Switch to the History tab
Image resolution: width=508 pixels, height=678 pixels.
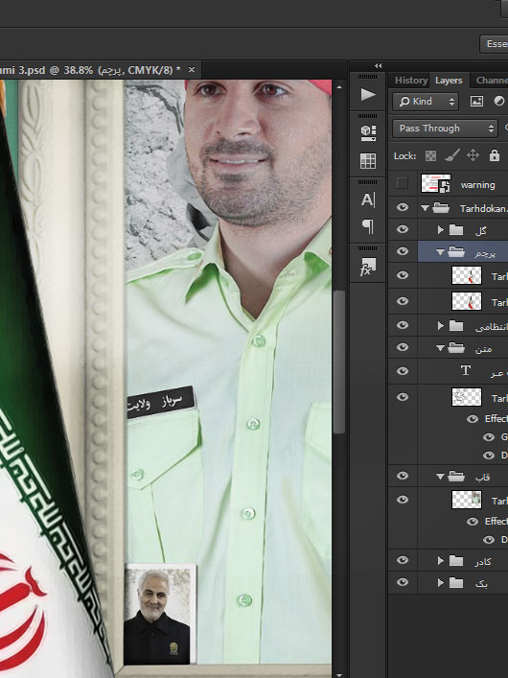(x=410, y=81)
